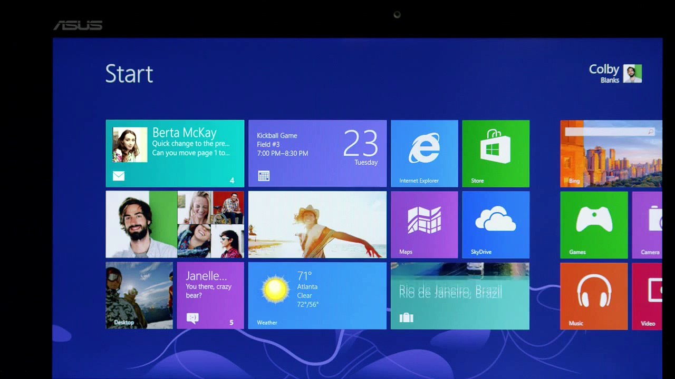Open the Music headphones icon

click(x=594, y=290)
